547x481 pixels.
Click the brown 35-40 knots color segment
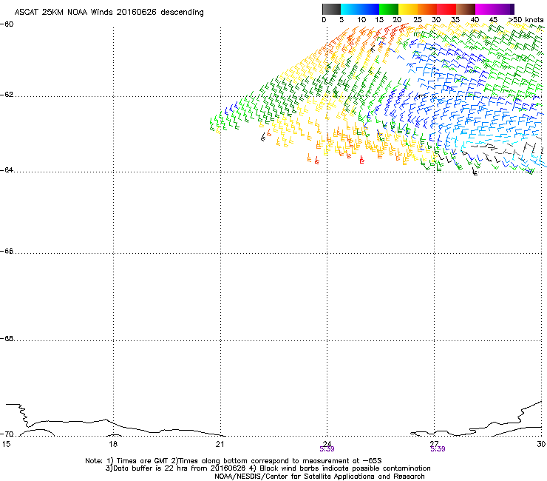click(466, 9)
